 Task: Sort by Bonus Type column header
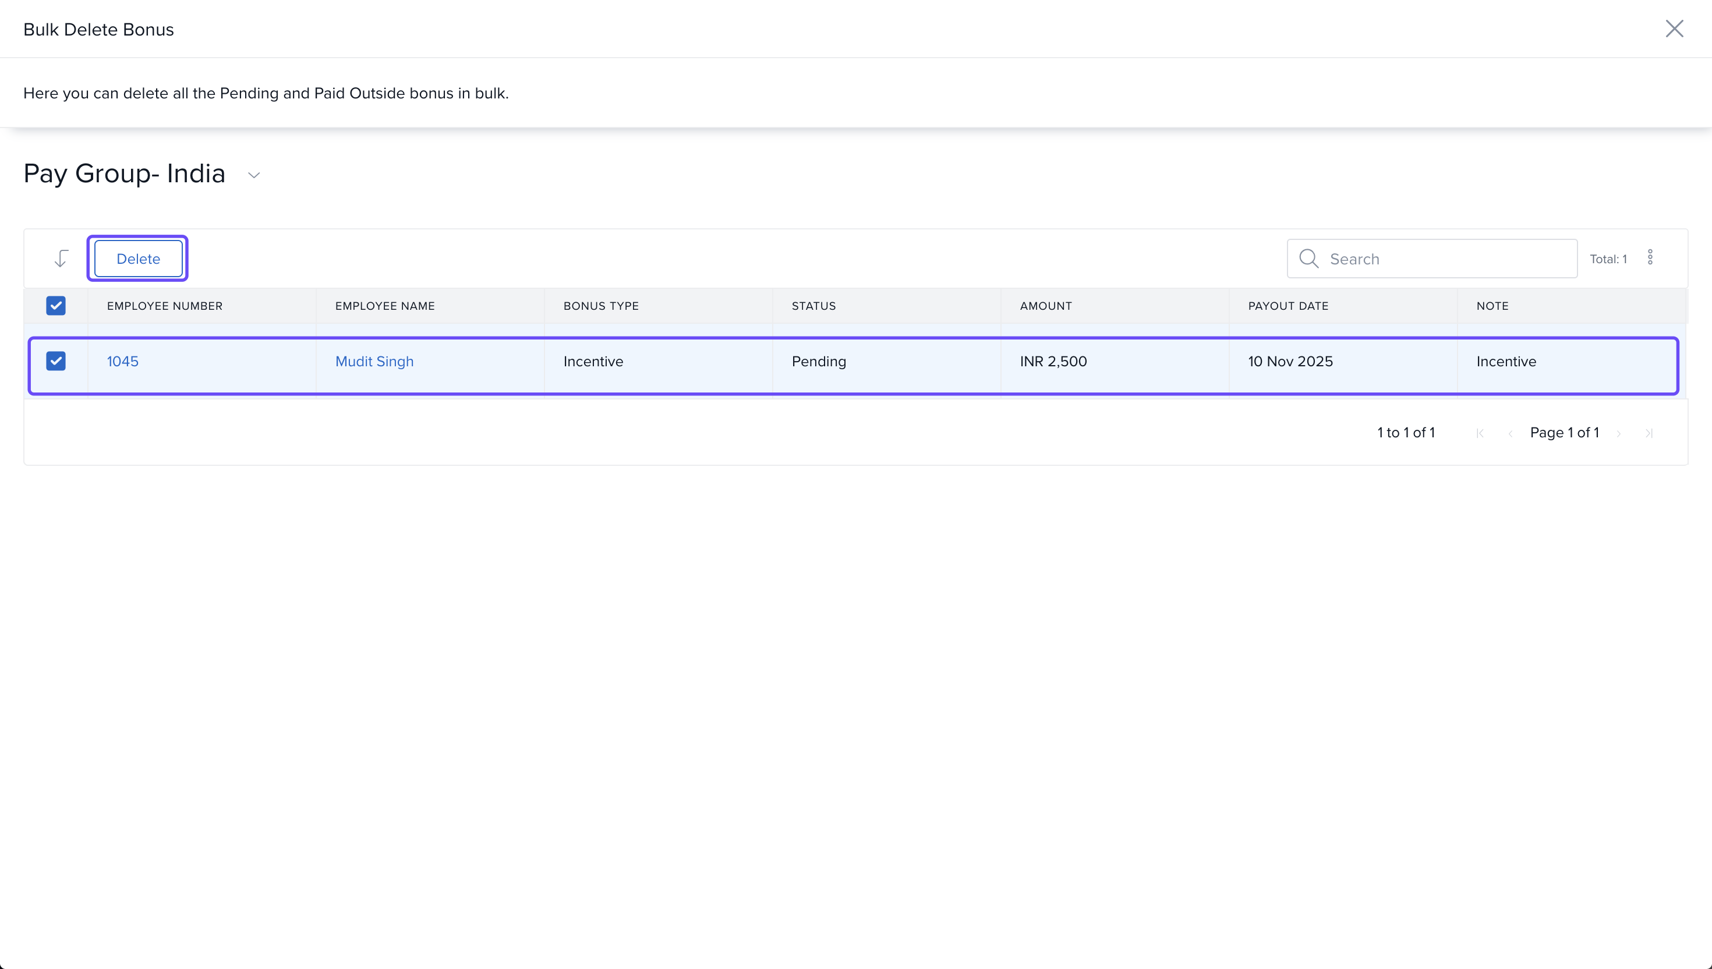point(600,306)
